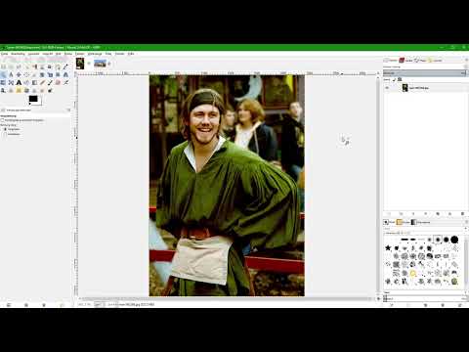This screenshot has width=469, height=352.
Task: Switch to the Patterns tab
Action: tap(404, 222)
